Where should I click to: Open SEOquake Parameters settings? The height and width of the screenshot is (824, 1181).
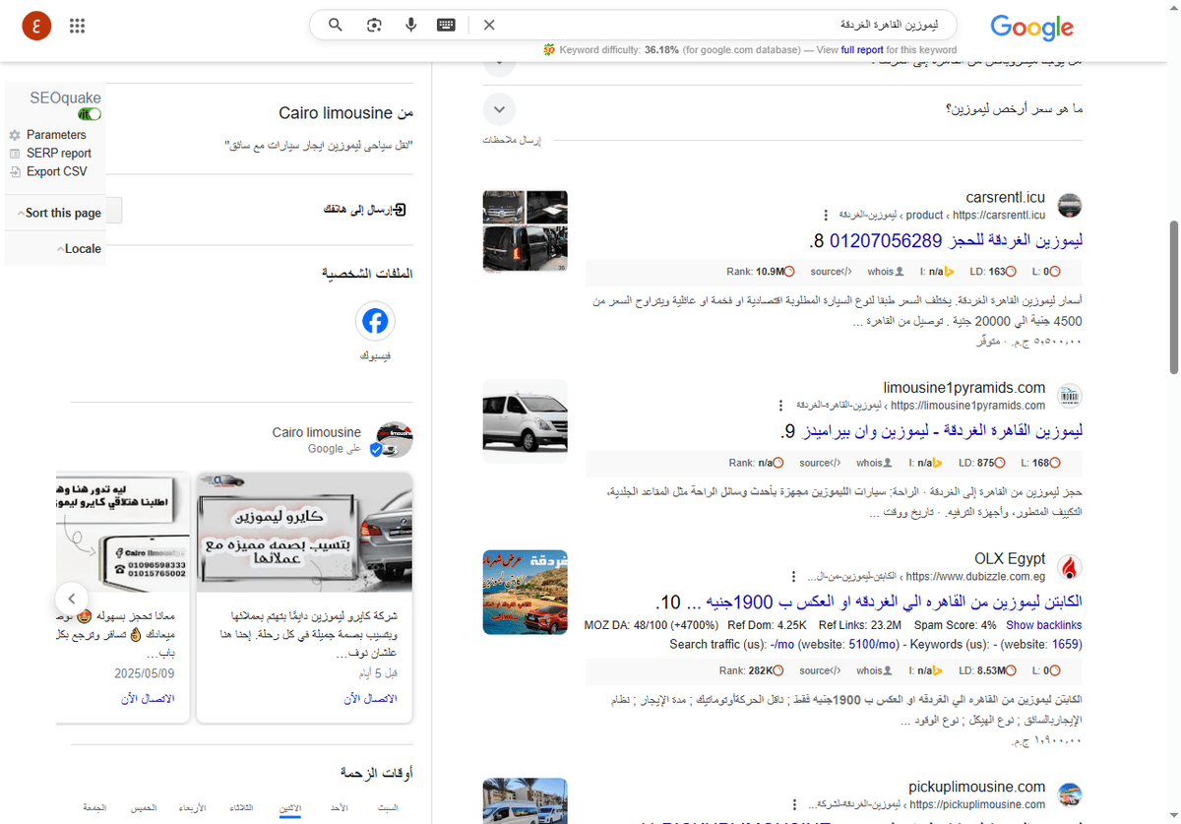coord(56,135)
